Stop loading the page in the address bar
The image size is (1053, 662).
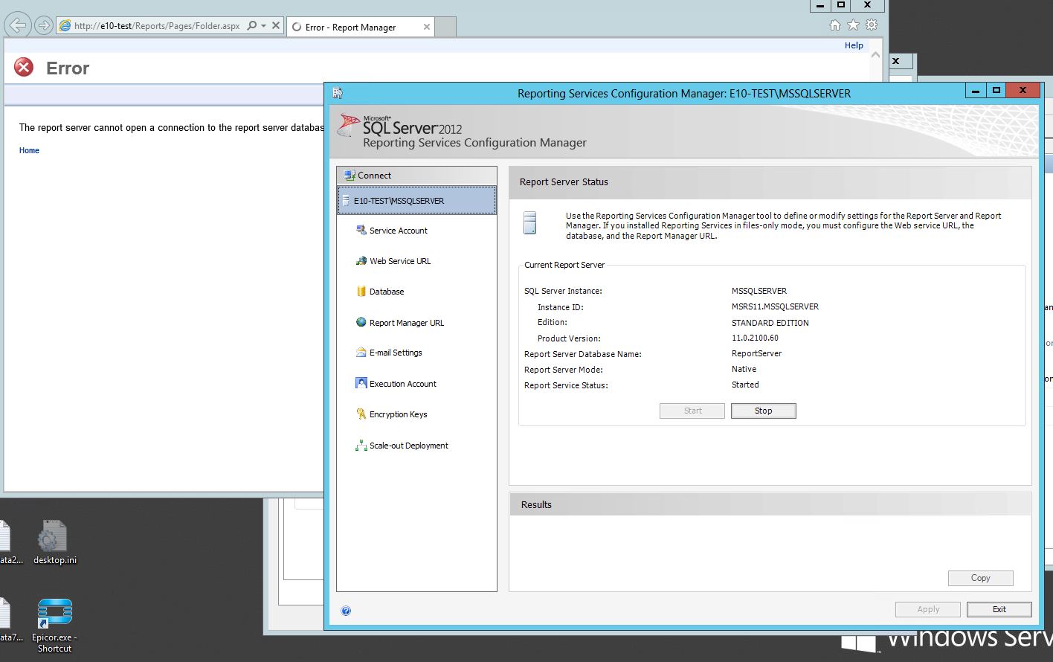(276, 26)
